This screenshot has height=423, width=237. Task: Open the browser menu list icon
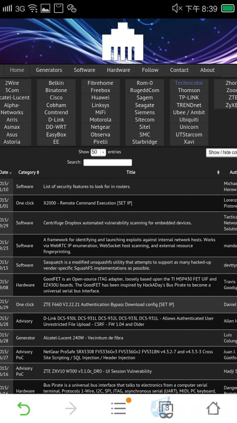click(118, 408)
